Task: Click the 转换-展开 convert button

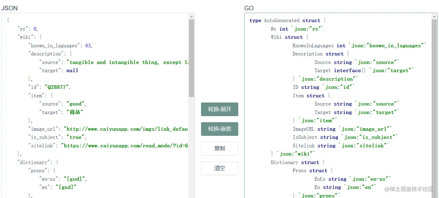Action: point(220,109)
